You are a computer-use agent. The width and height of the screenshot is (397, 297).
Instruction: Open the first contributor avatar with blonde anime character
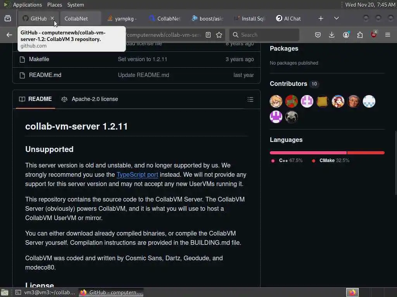pyautogui.click(x=276, y=102)
